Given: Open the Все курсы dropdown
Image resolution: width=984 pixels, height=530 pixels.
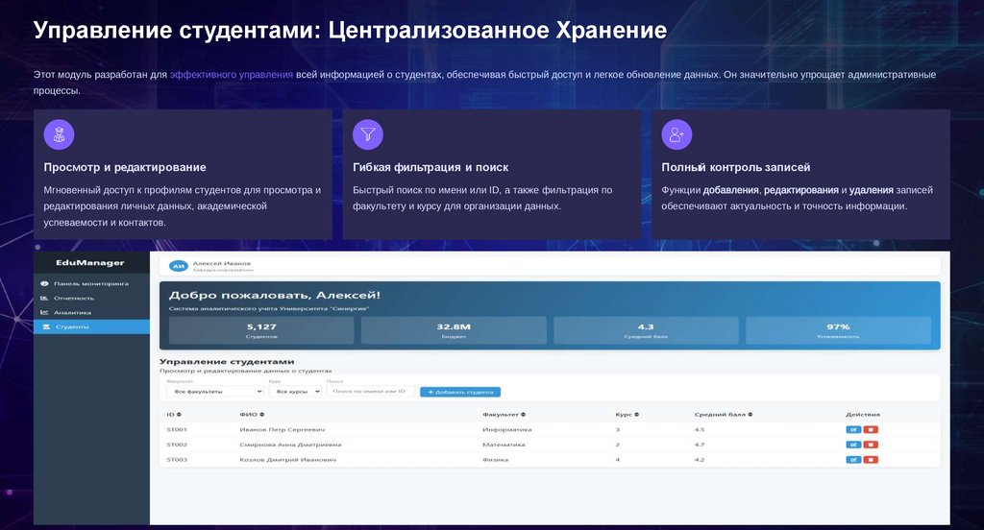Looking at the screenshot, I should tap(295, 392).
